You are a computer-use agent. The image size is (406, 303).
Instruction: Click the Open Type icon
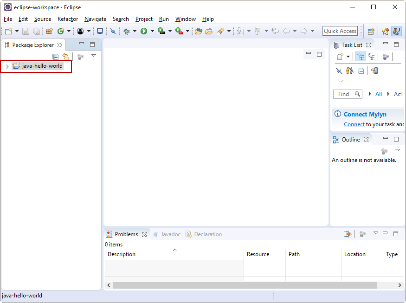(x=199, y=32)
